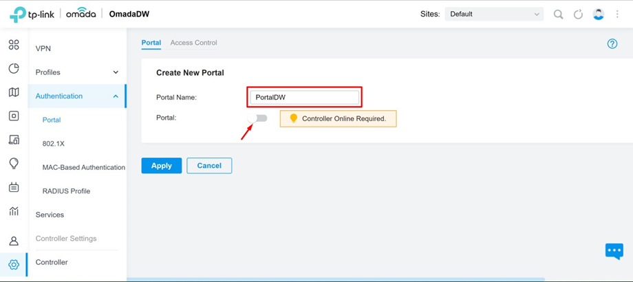Select 802.1X in the Authentication submenu

(53, 144)
